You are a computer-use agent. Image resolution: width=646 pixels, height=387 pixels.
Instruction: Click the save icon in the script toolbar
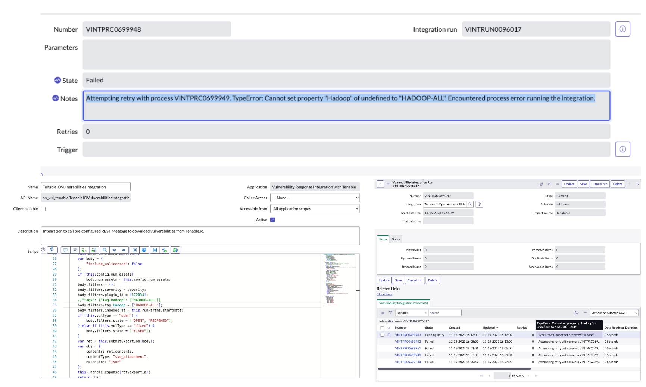(155, 250)
